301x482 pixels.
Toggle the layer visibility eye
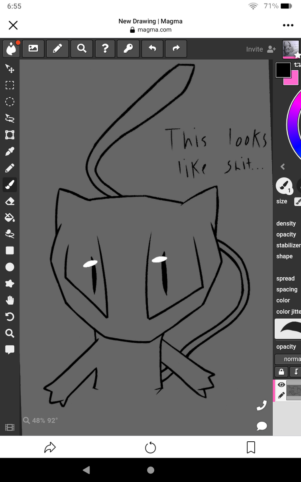click(281, 385)
